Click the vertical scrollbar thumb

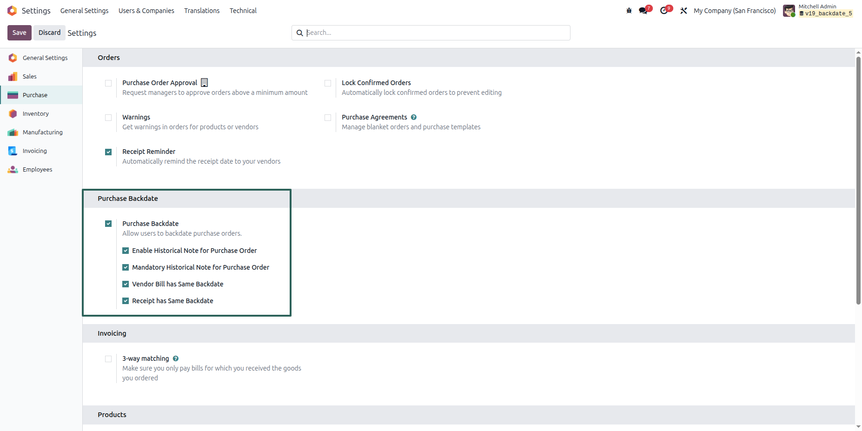pyautogui.click(x=858, y=180)
